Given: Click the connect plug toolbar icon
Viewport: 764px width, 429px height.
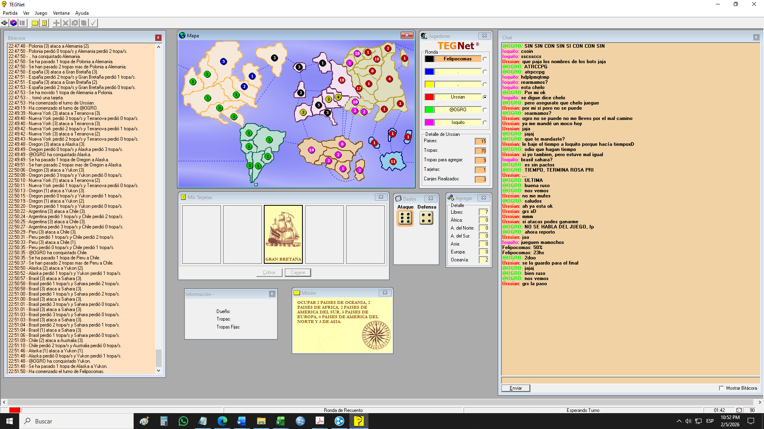Looking at the screenshot, I should coord(4,23).
